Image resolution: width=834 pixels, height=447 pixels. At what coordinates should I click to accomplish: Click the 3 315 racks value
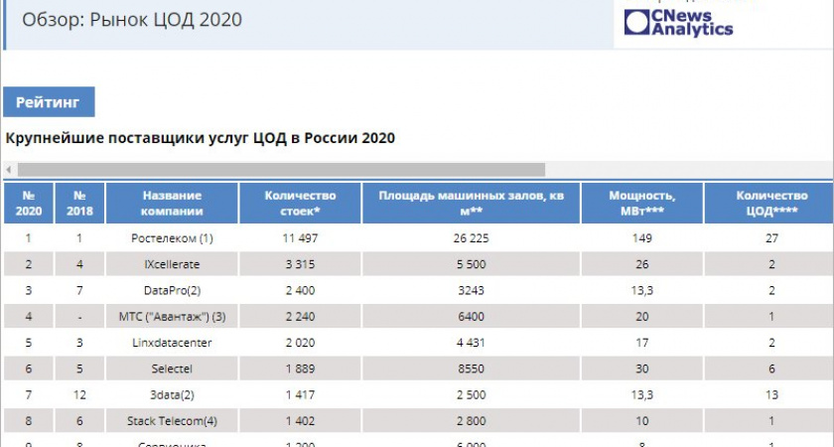pos(301,264)
